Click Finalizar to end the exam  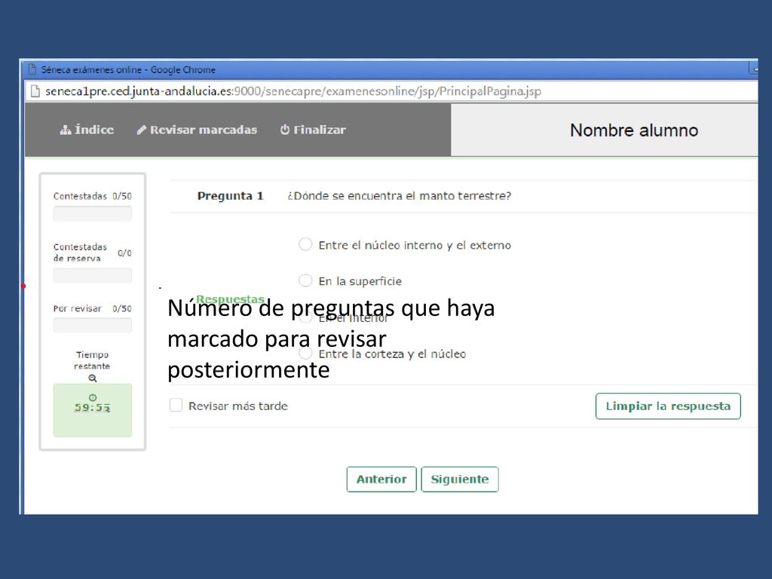coord(313,130)
